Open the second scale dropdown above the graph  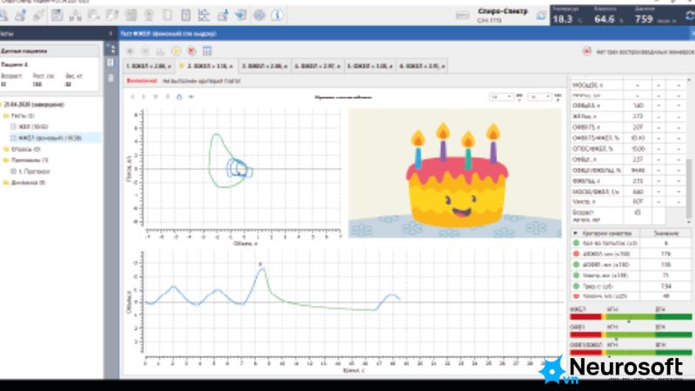tap(539, 96)
